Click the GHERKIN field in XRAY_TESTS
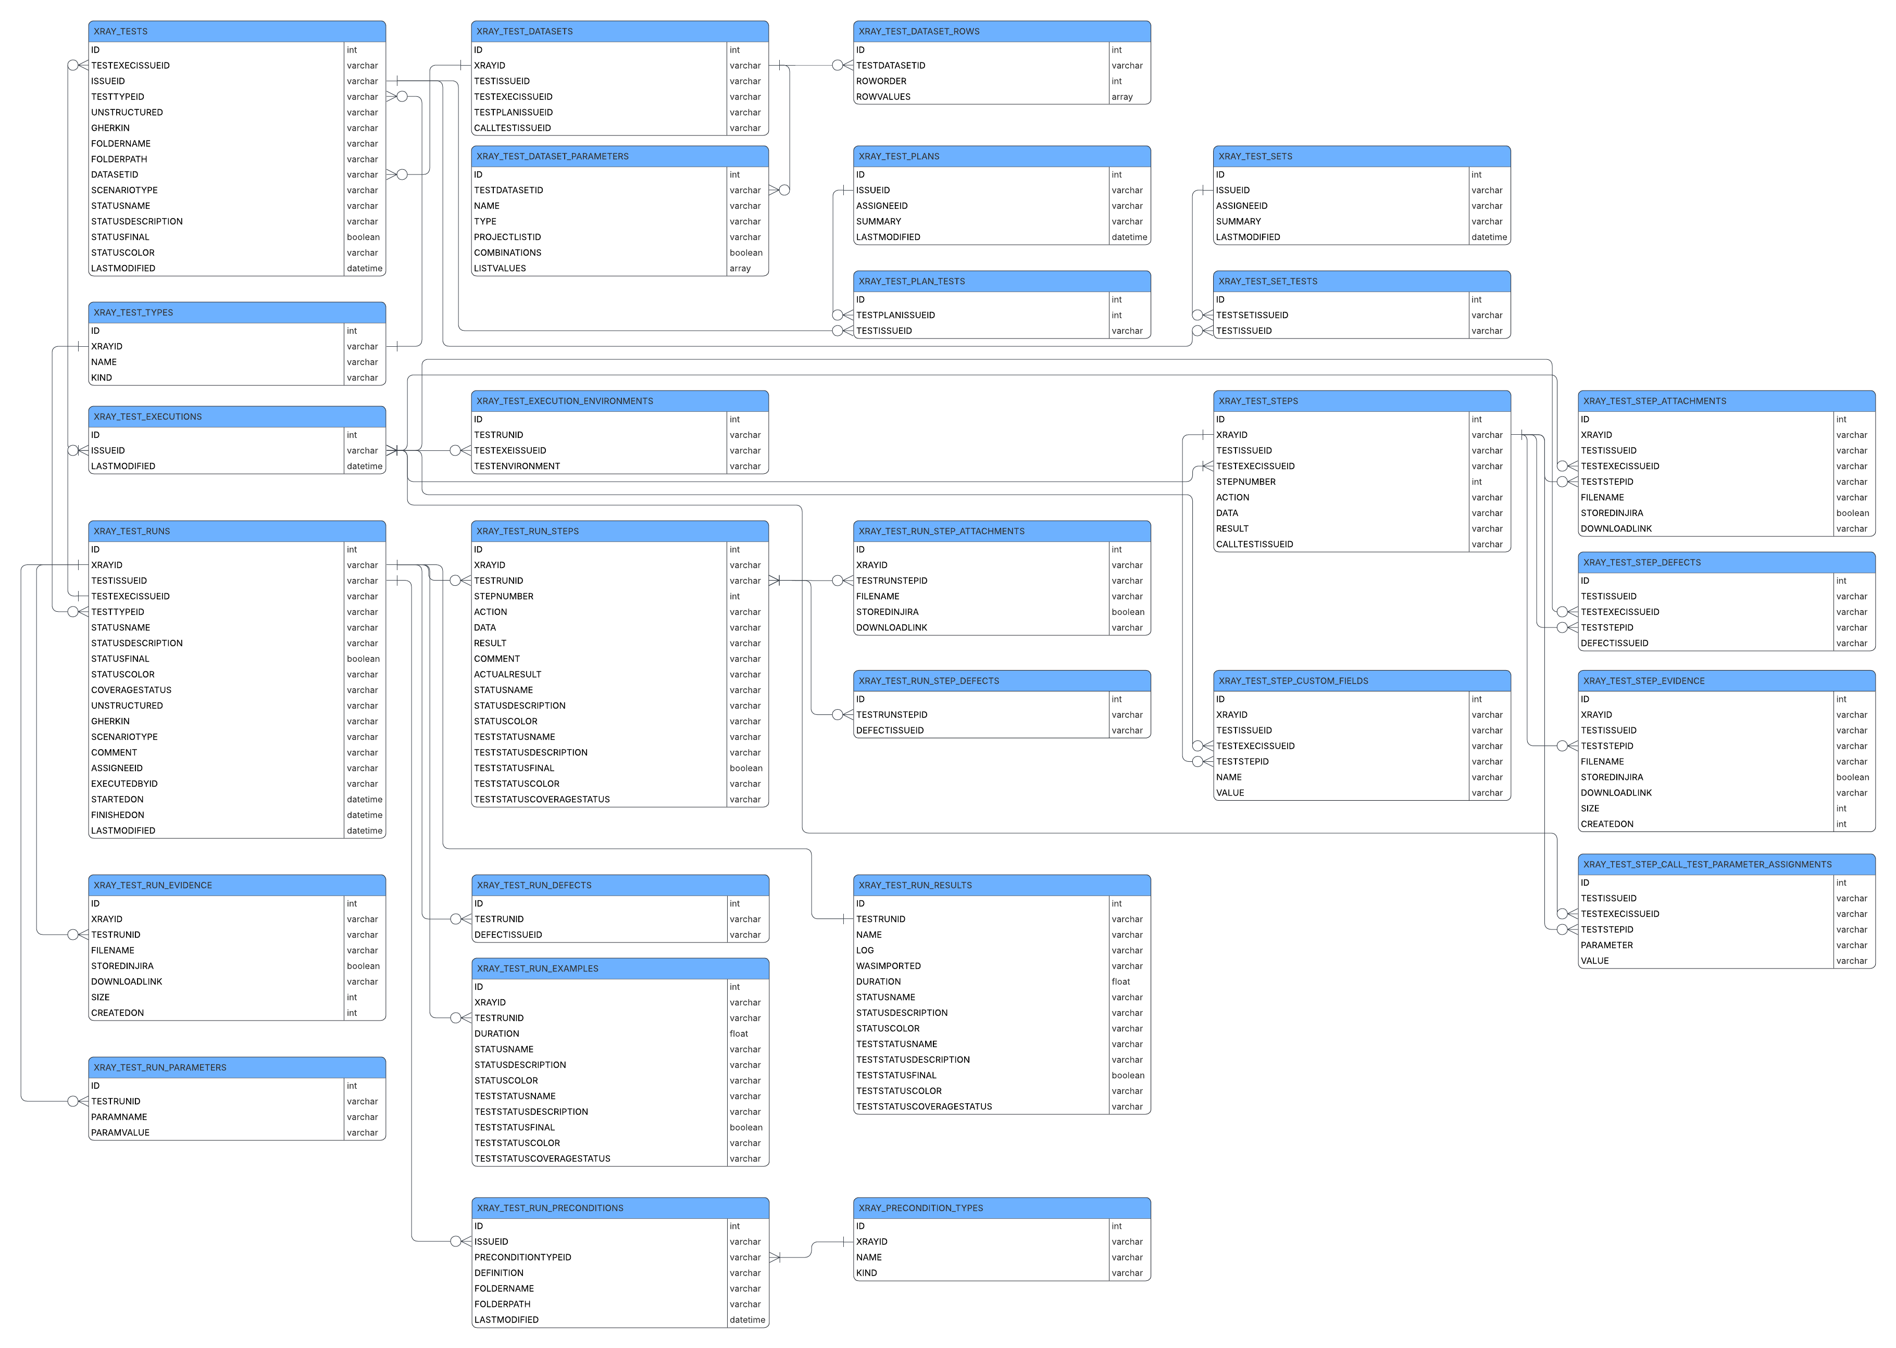 236,128
